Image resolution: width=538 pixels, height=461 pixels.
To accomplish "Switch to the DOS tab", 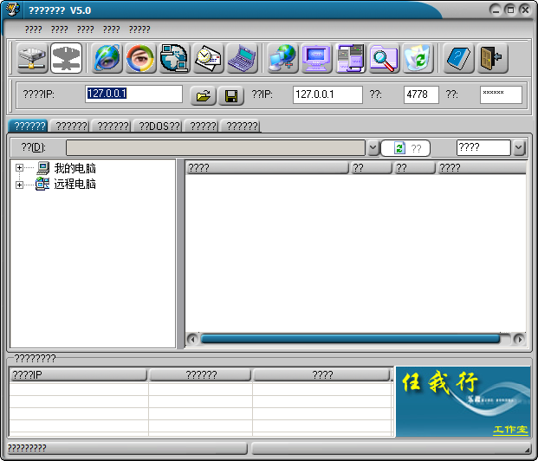I will tap(156, 127).
